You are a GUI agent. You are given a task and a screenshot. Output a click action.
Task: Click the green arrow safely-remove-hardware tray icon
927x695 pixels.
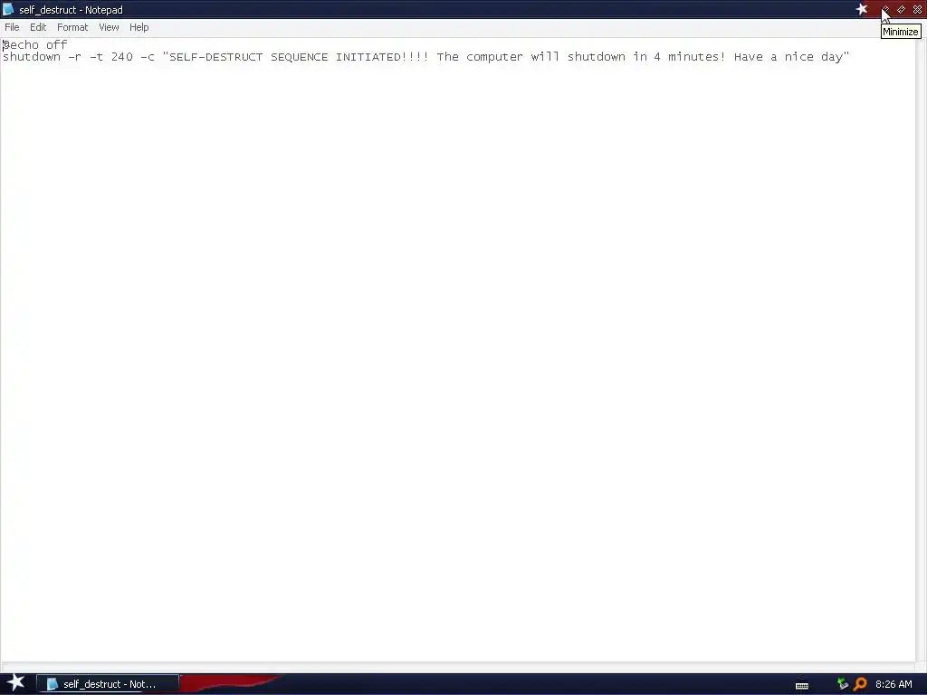tap(843, 684)
